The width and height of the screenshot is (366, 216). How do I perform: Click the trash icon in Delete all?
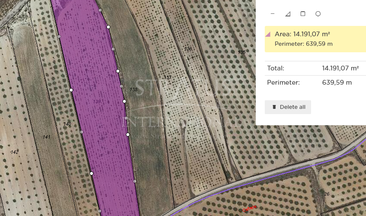274,107
